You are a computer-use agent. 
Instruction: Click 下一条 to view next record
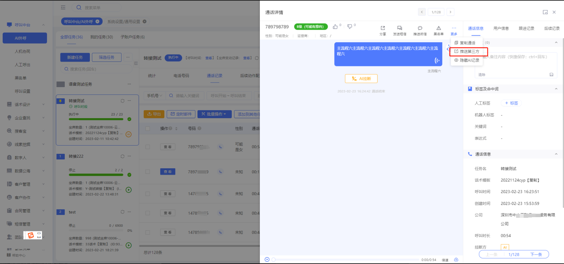tap(536, 254)
